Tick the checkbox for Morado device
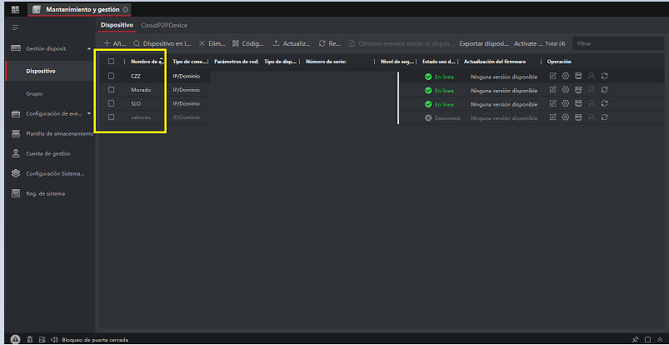This screenshot has height=345, width=669. (111, 90)
